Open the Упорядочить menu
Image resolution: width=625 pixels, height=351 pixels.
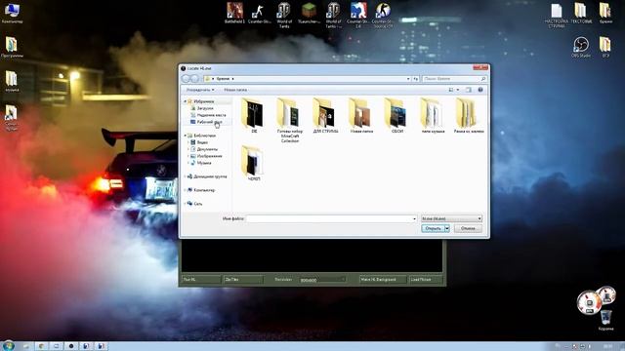click(x=200, y=90)
